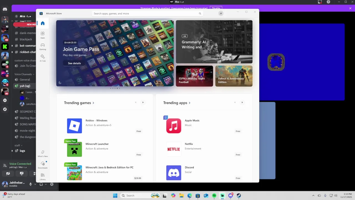Open Fallout 4: Anniversary Edition tile
Screen dimensions: 355x200
tap(234, 76)
